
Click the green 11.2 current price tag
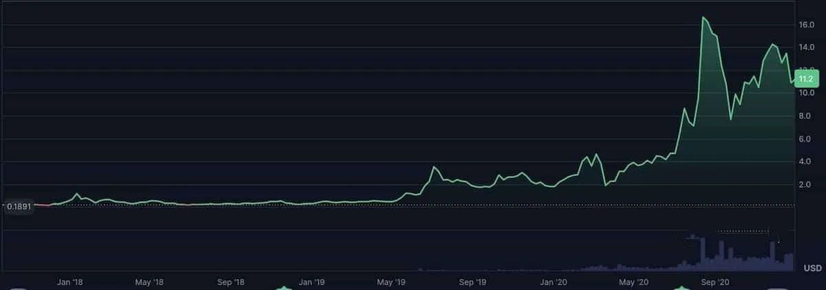click(805, 79)
